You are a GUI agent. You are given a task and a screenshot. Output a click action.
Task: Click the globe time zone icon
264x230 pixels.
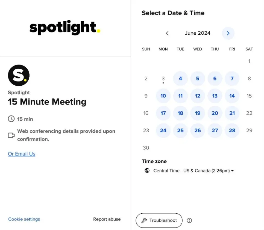click(147, 171)
